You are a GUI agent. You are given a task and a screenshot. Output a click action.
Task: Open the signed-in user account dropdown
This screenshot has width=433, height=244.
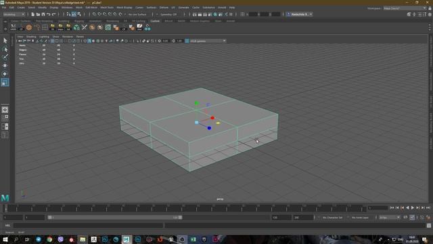point(300,14)
